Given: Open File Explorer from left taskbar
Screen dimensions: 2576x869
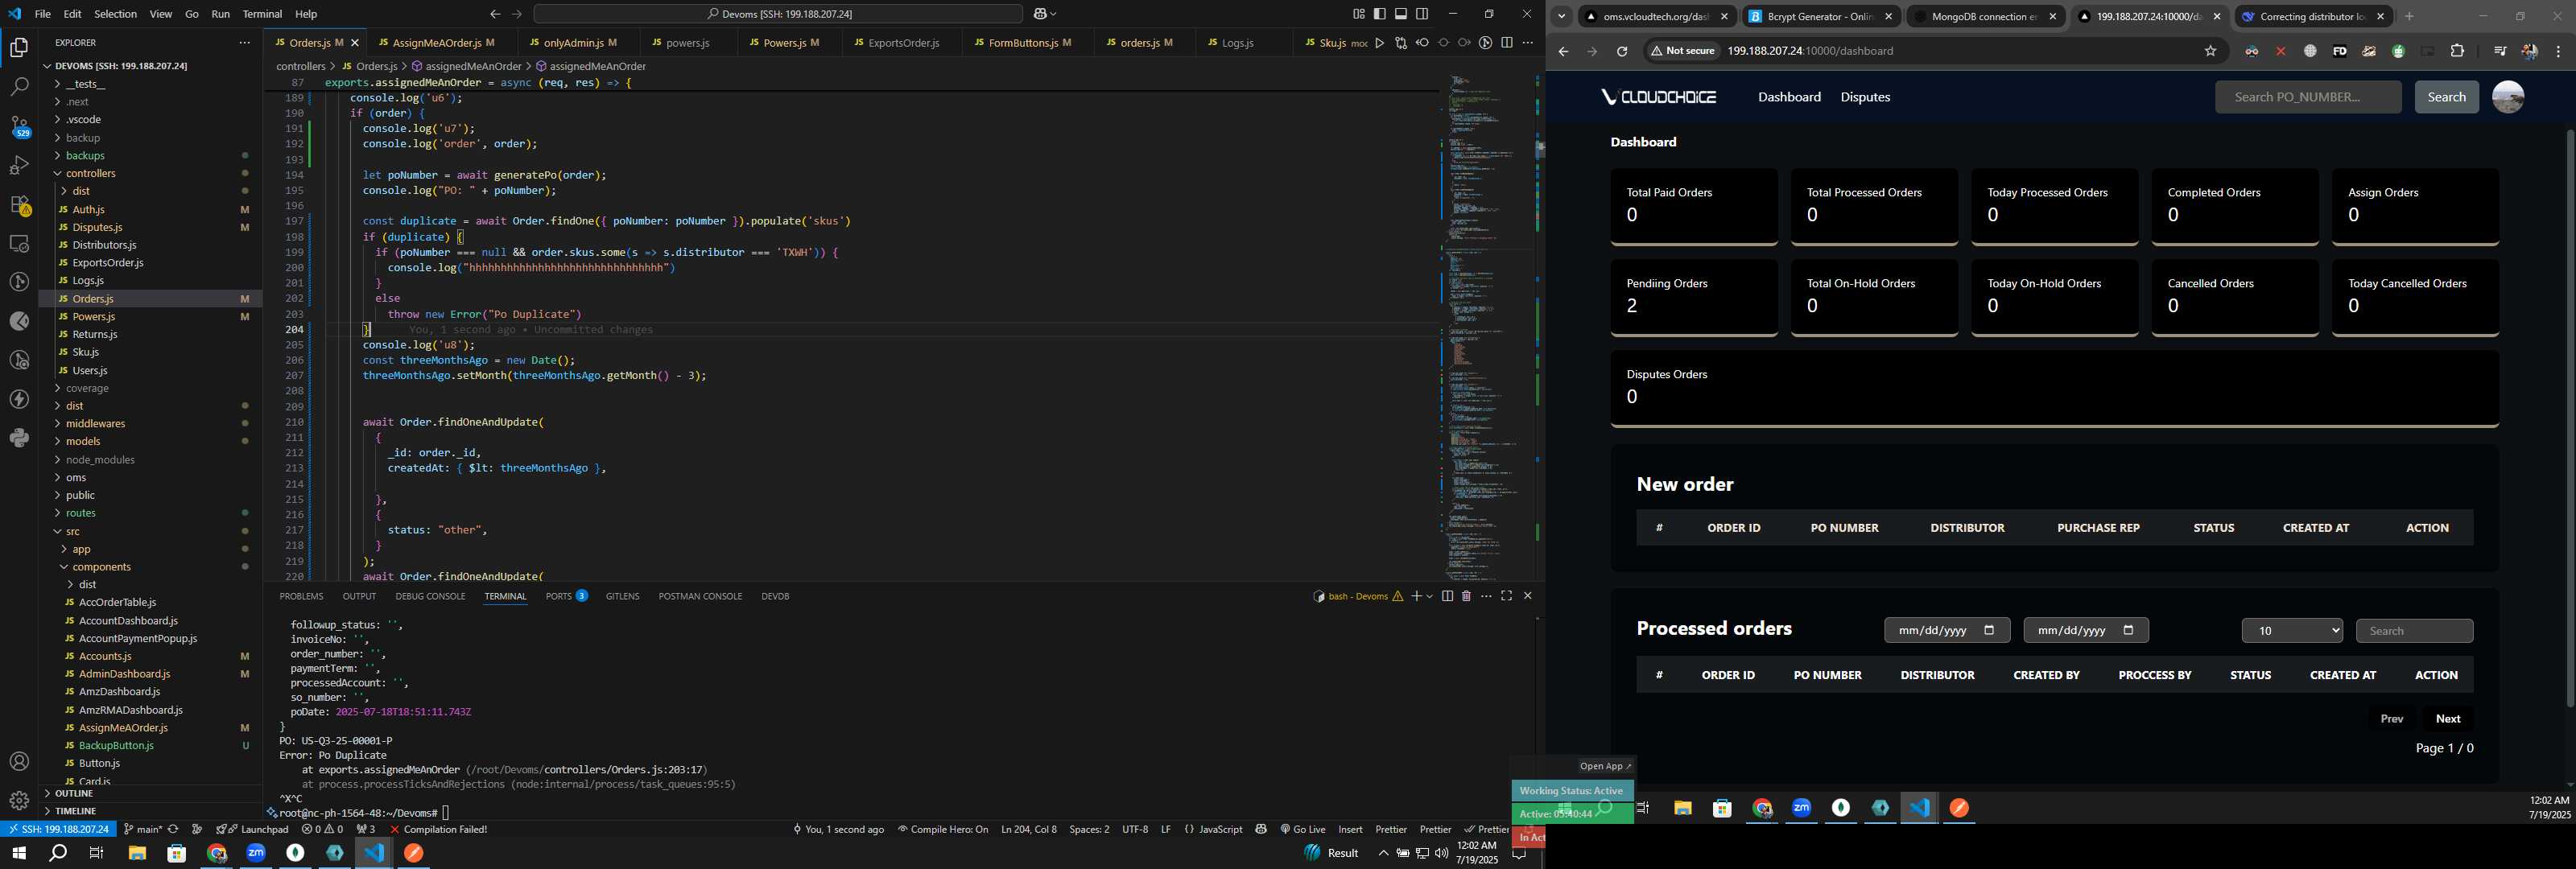Looking at the screenshot, I should [x=137, y=853].
